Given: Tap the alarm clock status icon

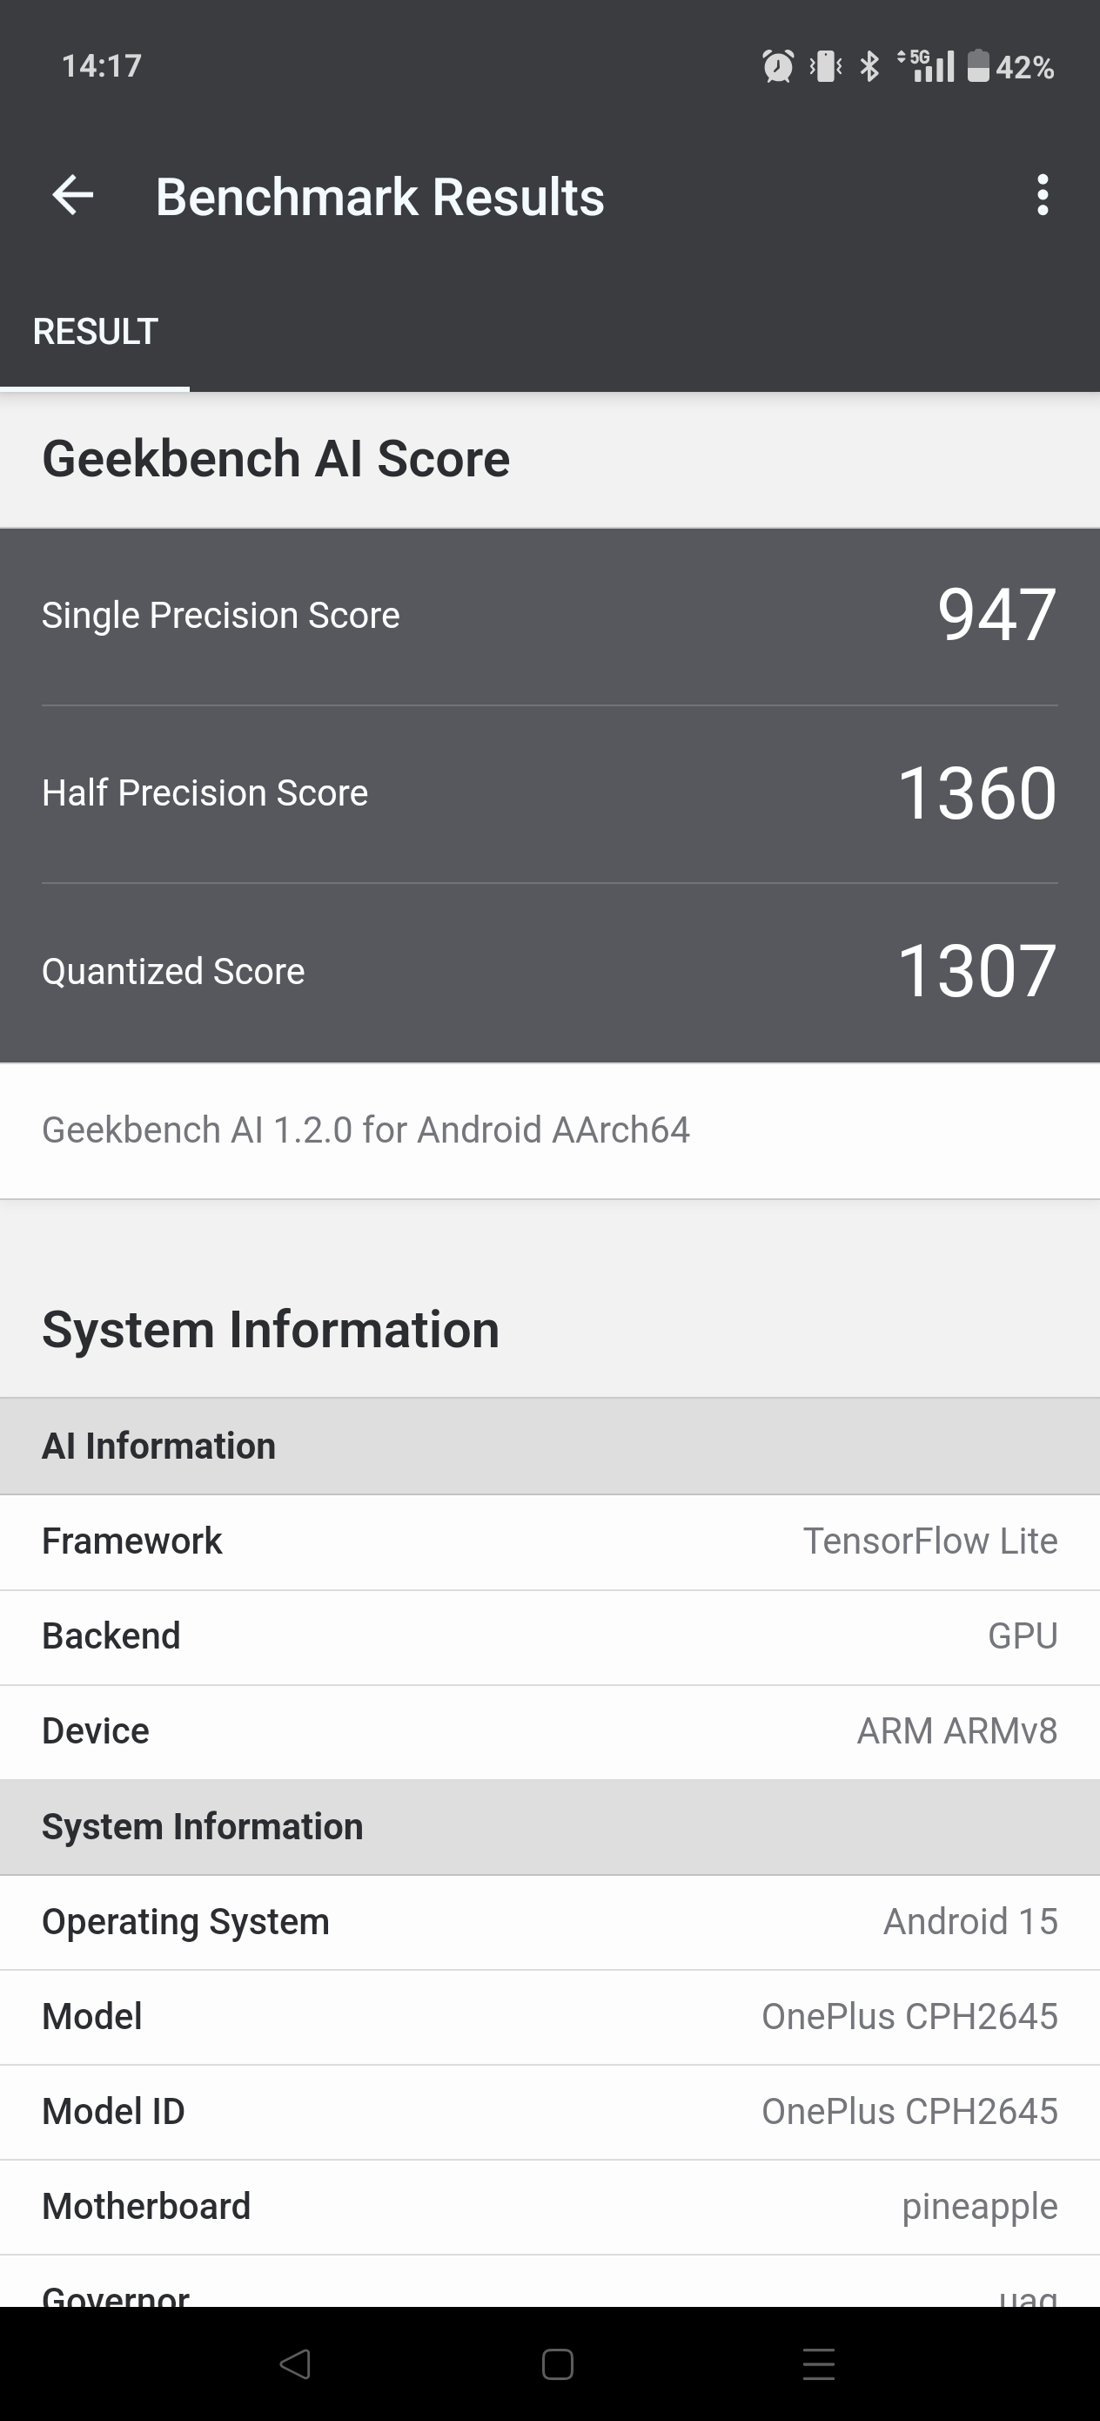Looking at the screenshot, I should 778,67.
